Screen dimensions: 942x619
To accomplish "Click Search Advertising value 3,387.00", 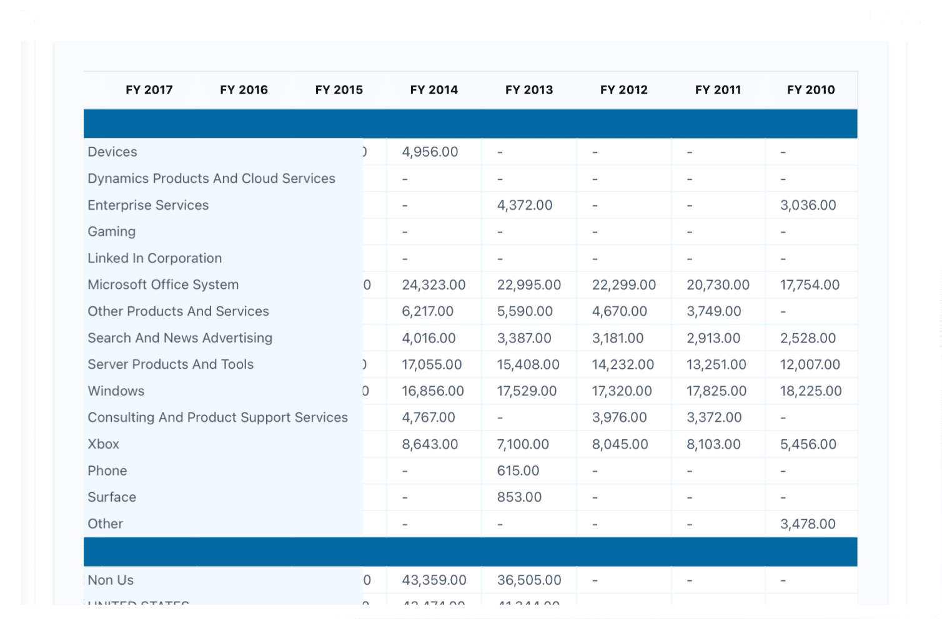I will coord(524,338).
